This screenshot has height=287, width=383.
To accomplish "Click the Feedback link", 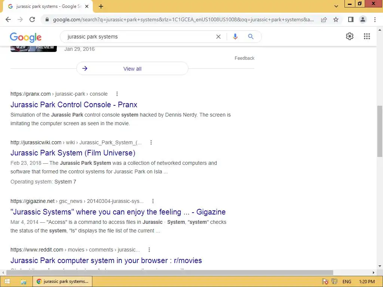I will 245,58.
